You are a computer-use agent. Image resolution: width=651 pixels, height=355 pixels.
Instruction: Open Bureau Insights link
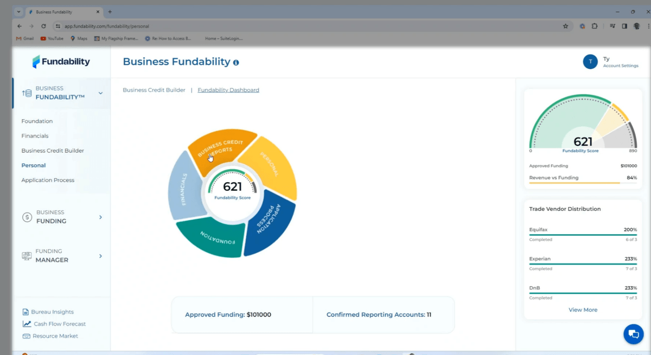pos(53,312)
